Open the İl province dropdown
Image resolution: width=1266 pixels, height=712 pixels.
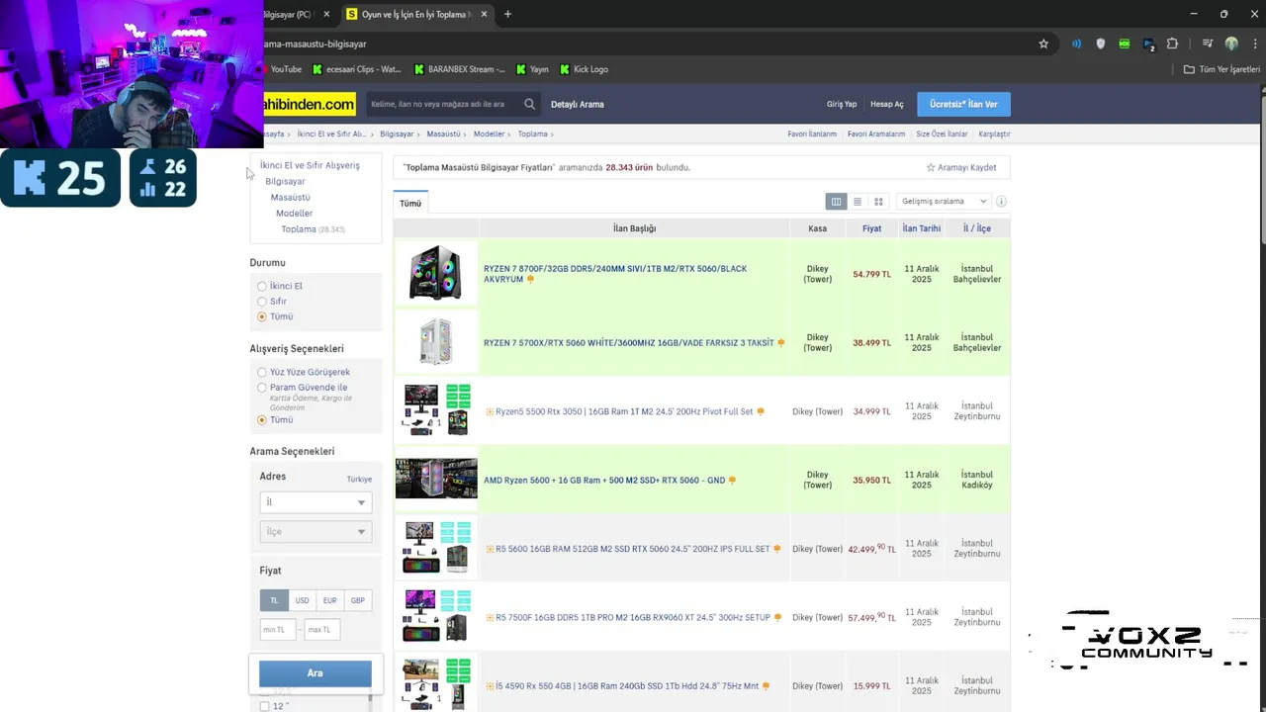[316, 502]
